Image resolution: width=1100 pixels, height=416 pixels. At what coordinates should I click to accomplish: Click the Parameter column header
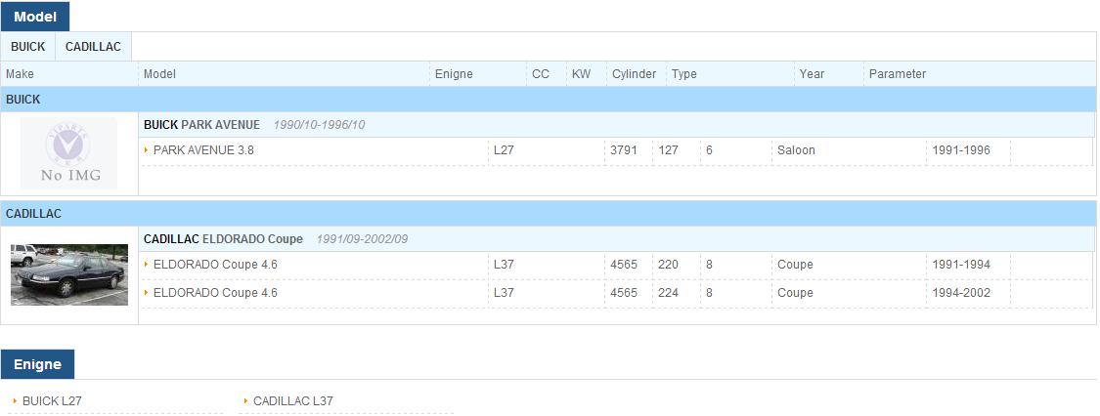[898, 74]
